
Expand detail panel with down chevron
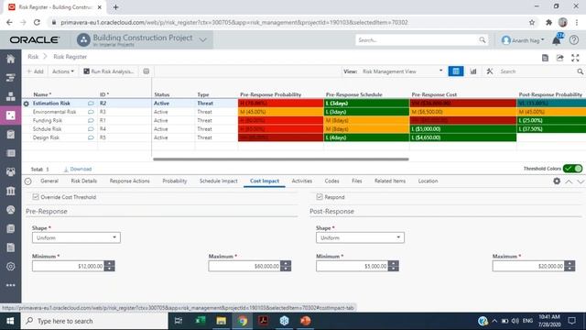pyautogui.click(x=581, y=181)
